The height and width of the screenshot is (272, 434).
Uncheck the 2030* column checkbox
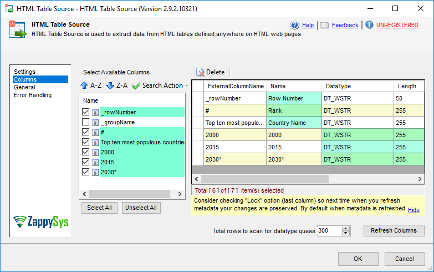(x=85, y=172)
